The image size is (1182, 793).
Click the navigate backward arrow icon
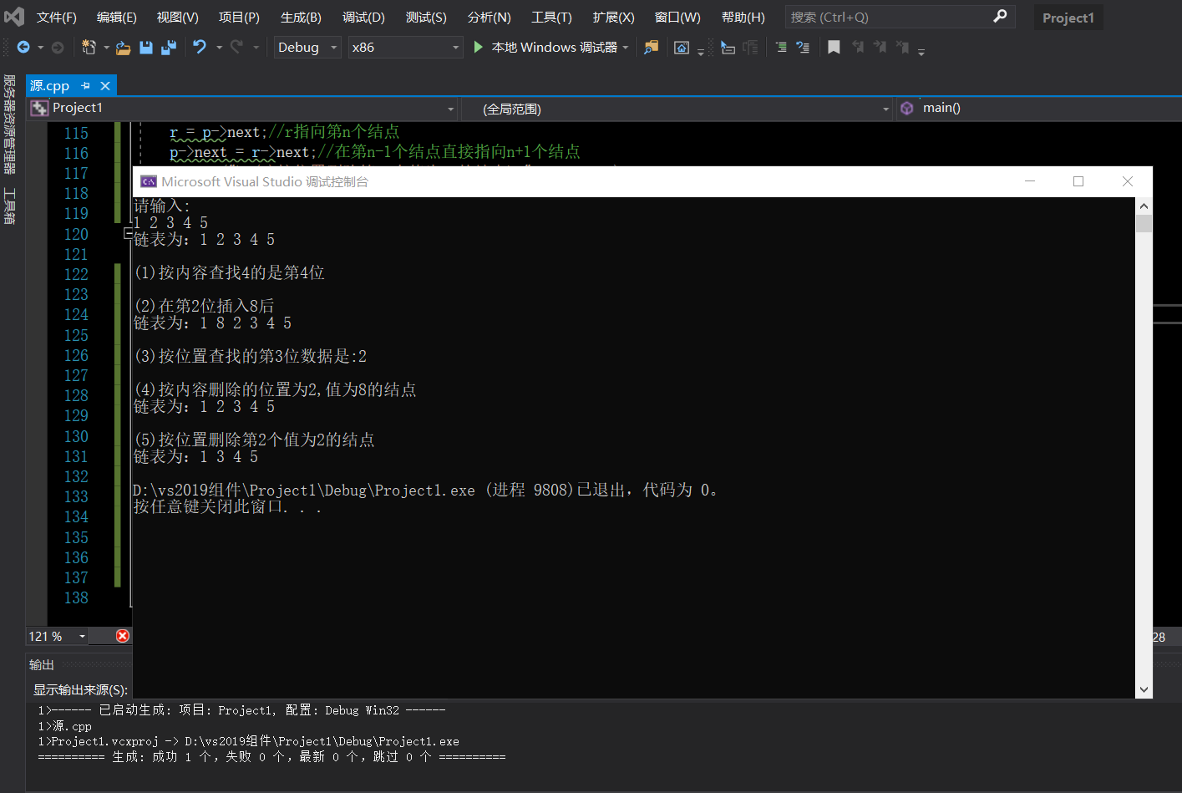[23, 48]
